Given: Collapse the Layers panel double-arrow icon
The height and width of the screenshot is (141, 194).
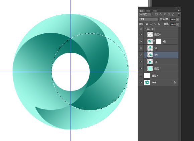Looking at the screenshot, I should pos(177,8).
